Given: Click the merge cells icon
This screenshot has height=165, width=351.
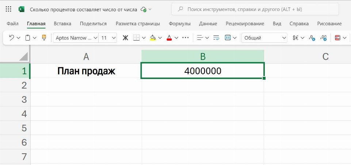Looking at the screenshot, I should pyautogui.click(x=228, y=38).
